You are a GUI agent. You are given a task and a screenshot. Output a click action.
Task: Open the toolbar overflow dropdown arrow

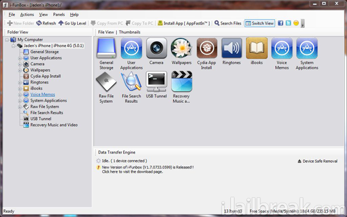[303, 23]
